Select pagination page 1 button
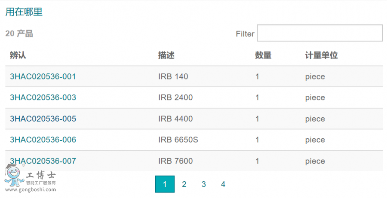 [x=165, y=184]
